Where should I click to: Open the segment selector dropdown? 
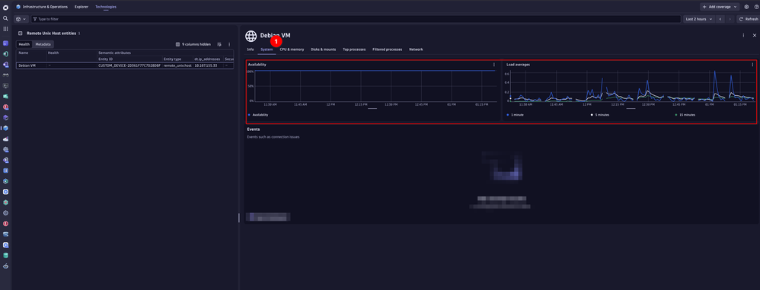[x=21, y=19]
